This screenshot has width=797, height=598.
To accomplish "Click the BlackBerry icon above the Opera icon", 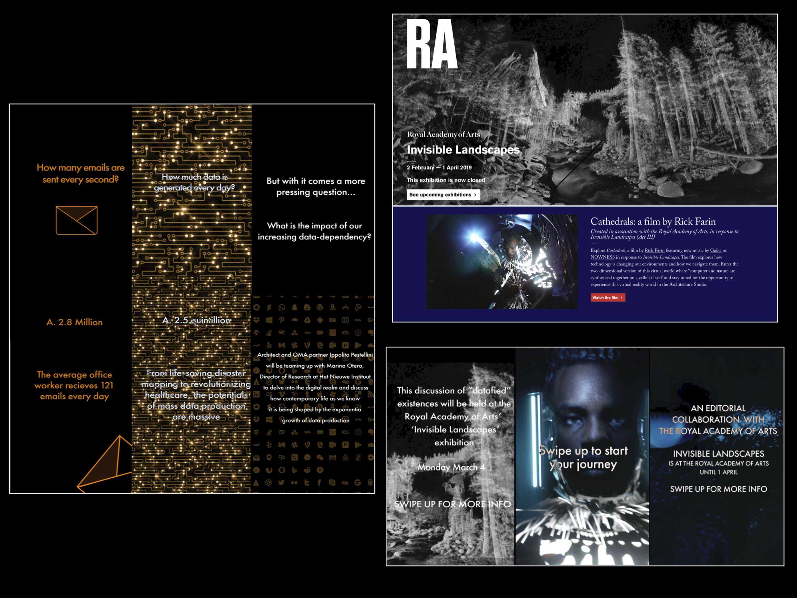I will point(282,457).
